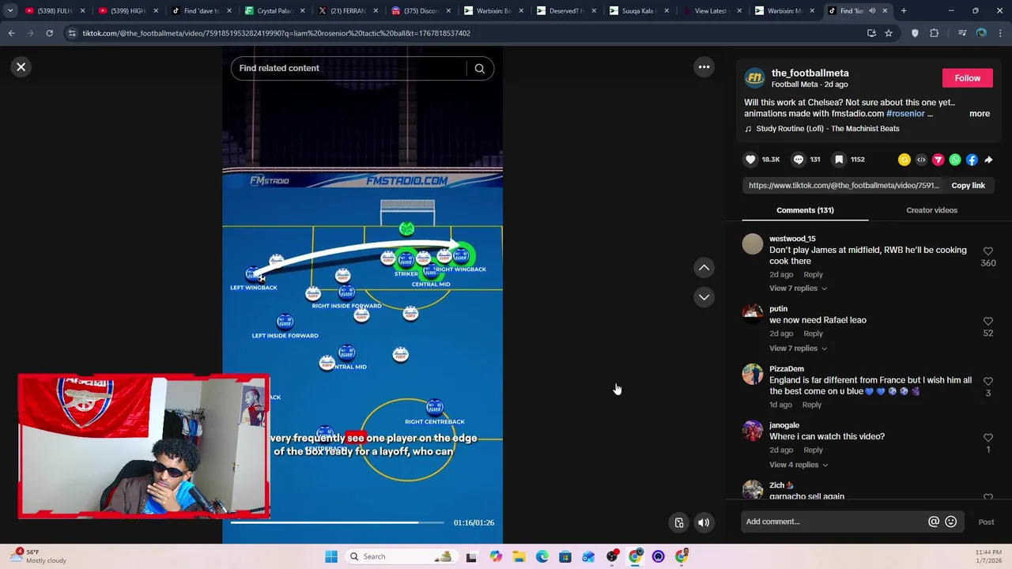This screenshot has height=569, width=1012.
Task: Open PizzaDem's username
Action: tap(787, 369)
